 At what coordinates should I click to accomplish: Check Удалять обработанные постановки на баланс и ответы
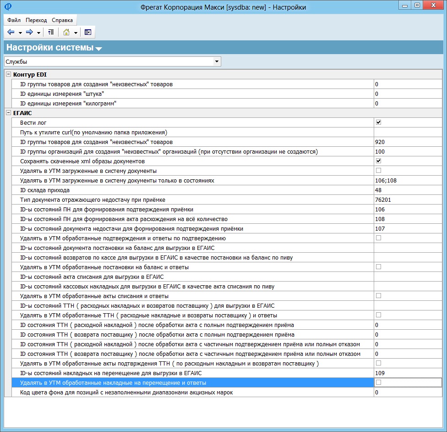point(379,267)
